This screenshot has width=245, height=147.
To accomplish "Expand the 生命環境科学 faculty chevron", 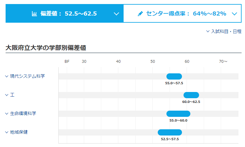I will 7,113.
